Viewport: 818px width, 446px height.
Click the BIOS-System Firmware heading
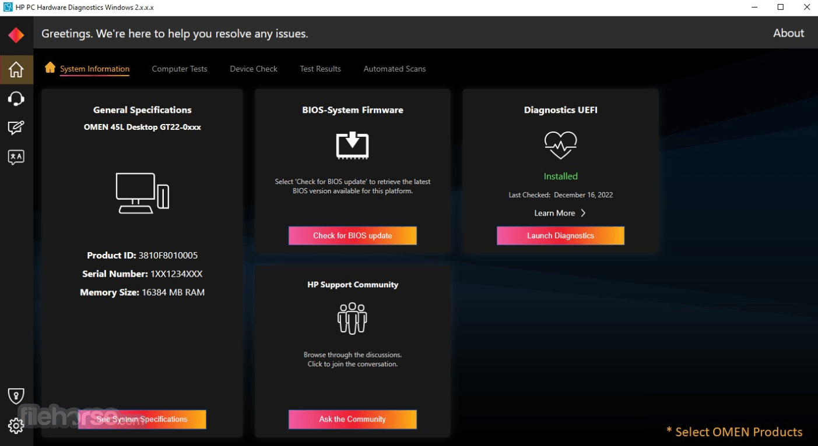[352, 109]
